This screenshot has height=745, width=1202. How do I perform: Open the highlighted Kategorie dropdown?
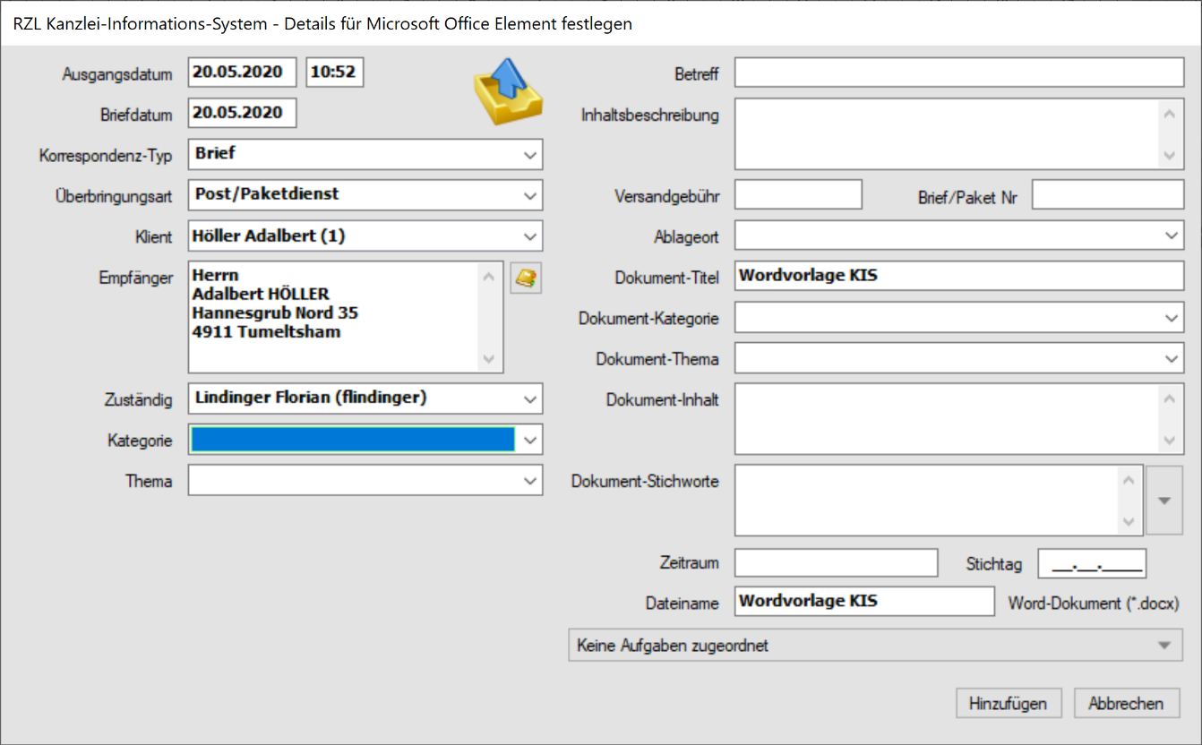[x=529, y=440]
